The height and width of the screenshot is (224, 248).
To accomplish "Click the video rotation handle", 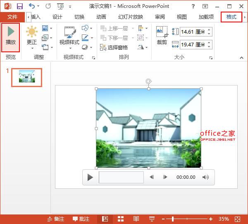I will [x=148, y=81].
